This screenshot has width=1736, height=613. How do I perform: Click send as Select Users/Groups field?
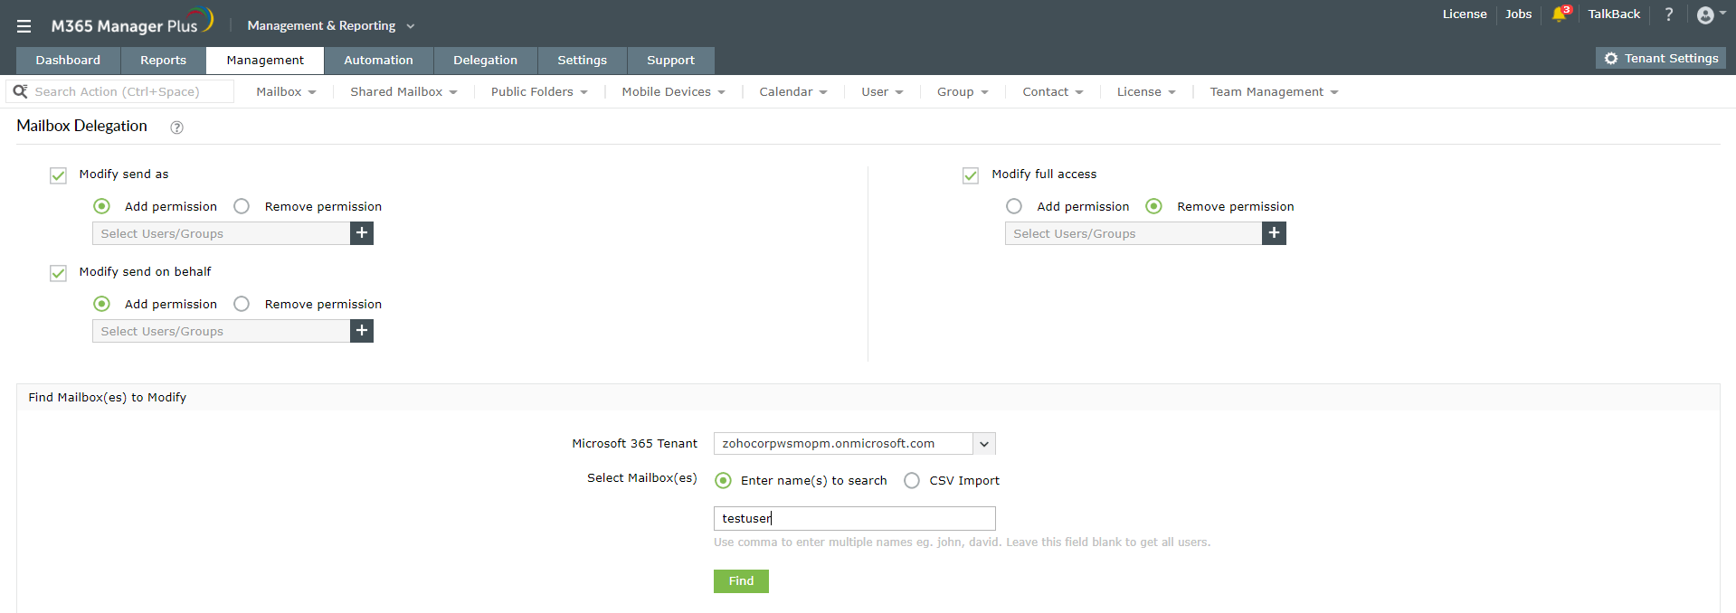[221, 233]
